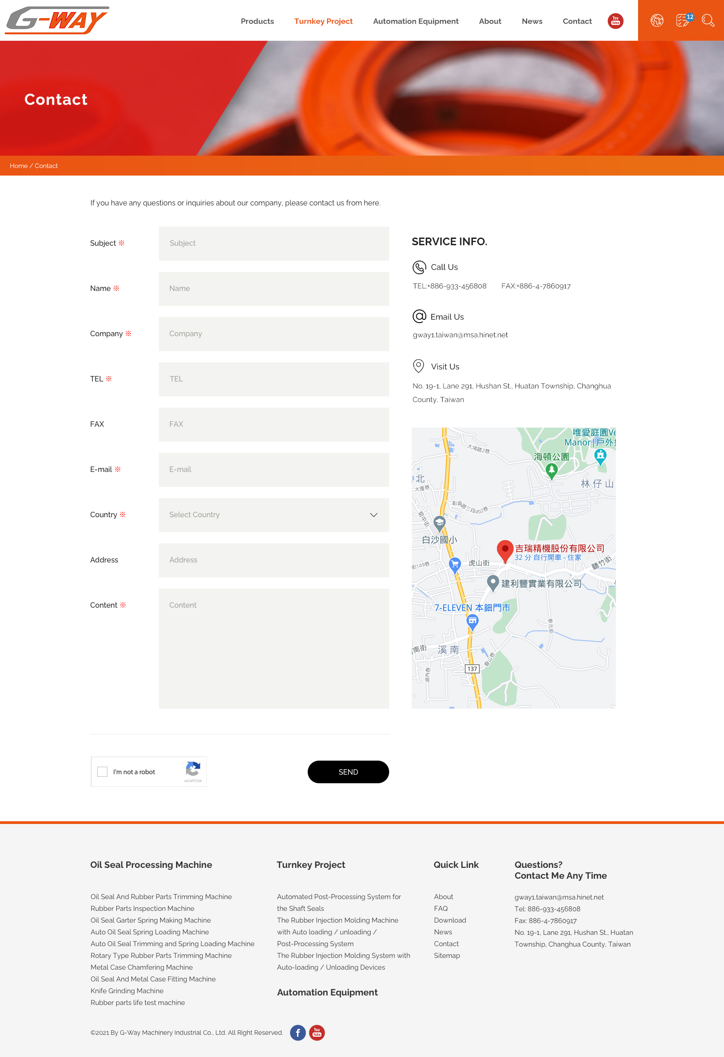Go to Home via breadcrumb

click(x=19, y=166)
